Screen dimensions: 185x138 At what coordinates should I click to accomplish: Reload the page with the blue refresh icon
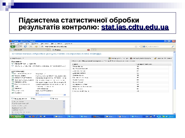25,47
